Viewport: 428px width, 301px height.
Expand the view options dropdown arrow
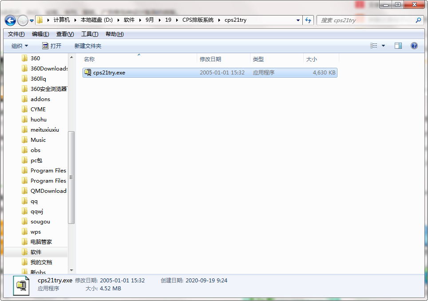click(x=384, y=46)
